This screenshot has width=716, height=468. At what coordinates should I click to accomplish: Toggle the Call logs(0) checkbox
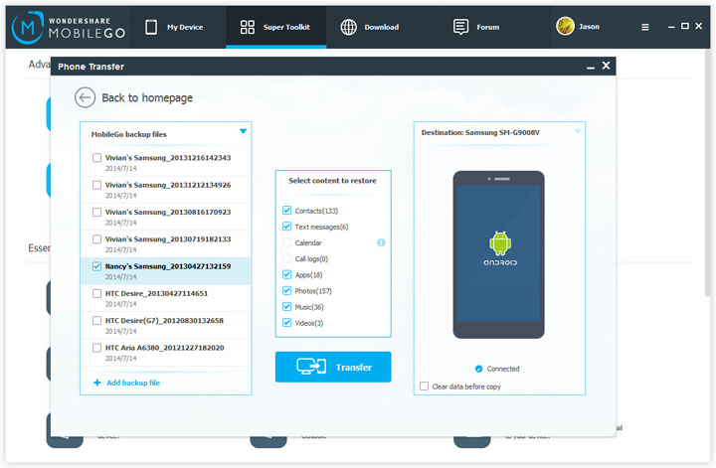(286, 258)
